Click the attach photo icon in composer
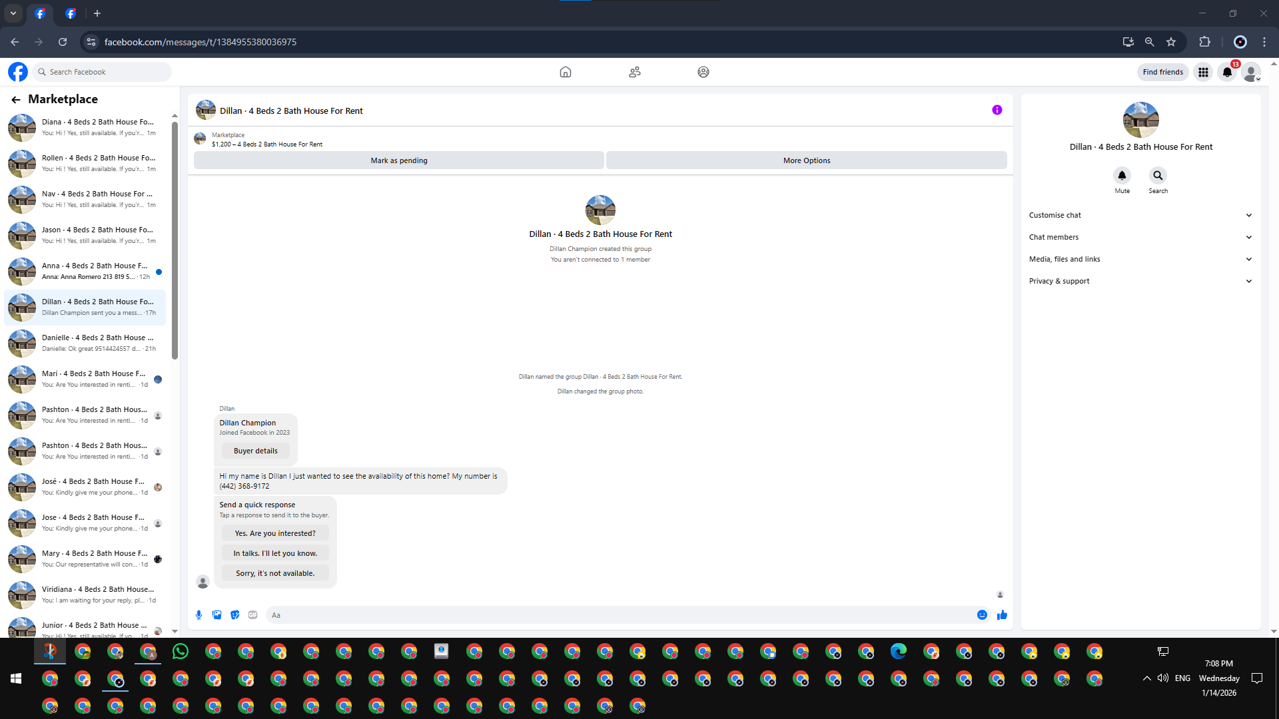Screen dimensions: 1279x719 [x=216, y=615]
